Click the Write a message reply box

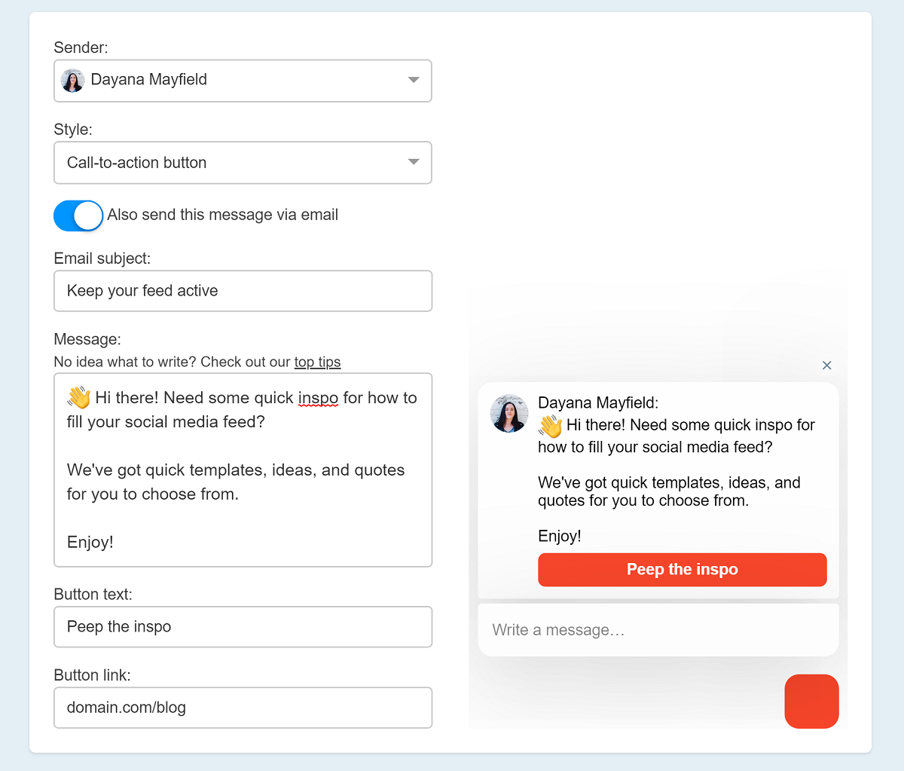point(658,630)
